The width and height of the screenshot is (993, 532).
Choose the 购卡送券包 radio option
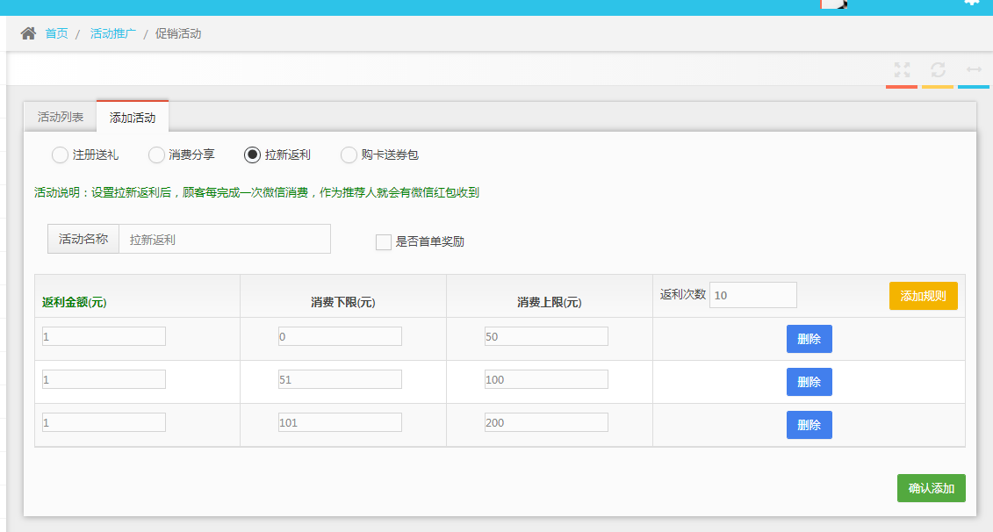(x=349, y=155)
